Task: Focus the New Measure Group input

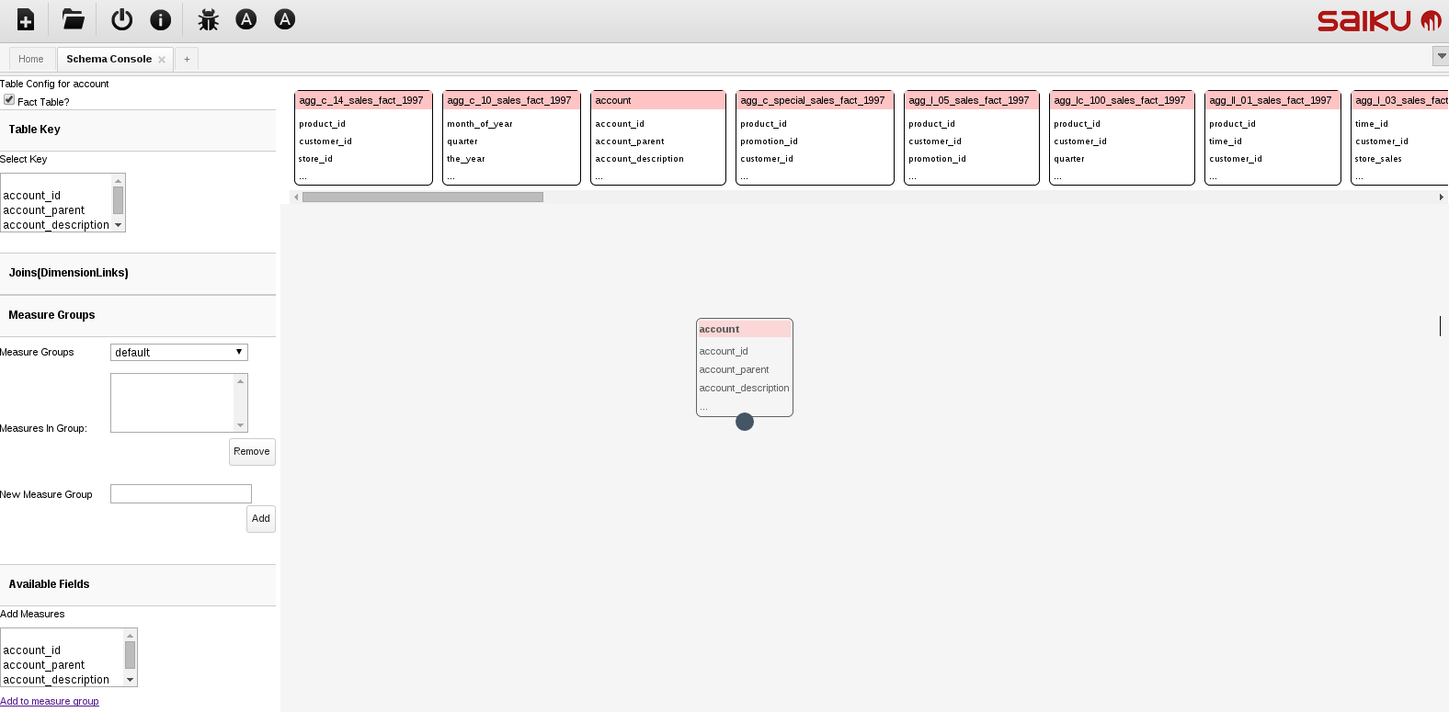Action: (x=181, y=493)
